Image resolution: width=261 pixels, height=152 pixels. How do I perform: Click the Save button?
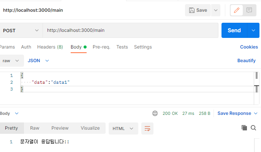click(198, 10)
